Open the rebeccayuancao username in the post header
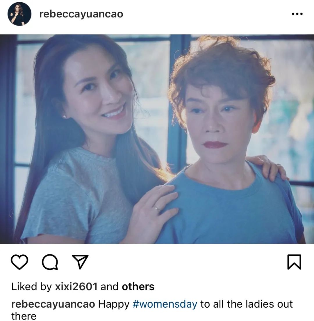314x321 pixels. tap(81, 14)
